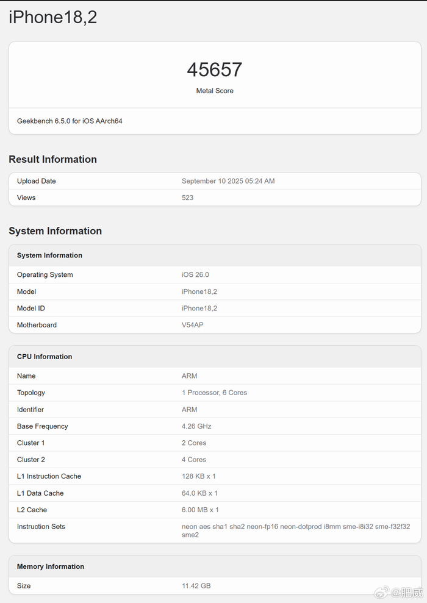The image size is (427, 603).
Task: Click the Cluster 2 label
Action: (x=30, y=460)
